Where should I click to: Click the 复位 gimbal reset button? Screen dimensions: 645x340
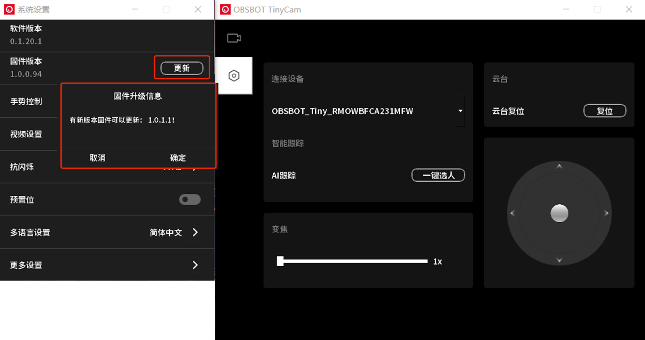tap(605, 111)
